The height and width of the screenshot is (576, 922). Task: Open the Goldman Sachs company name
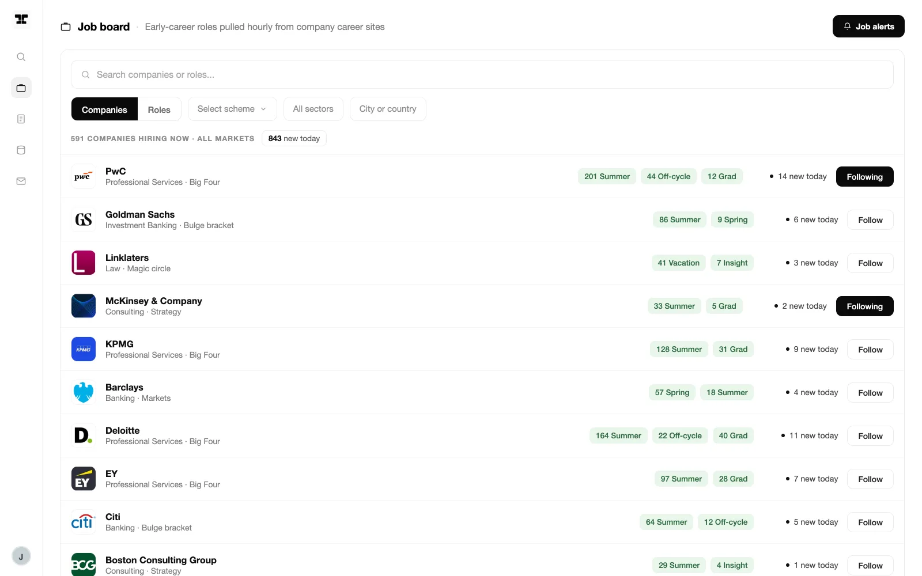(x=140, y=214)
